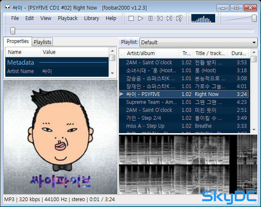261x207 pixels.
Task: Adjust the volume slider
Action: coord(254,18)
